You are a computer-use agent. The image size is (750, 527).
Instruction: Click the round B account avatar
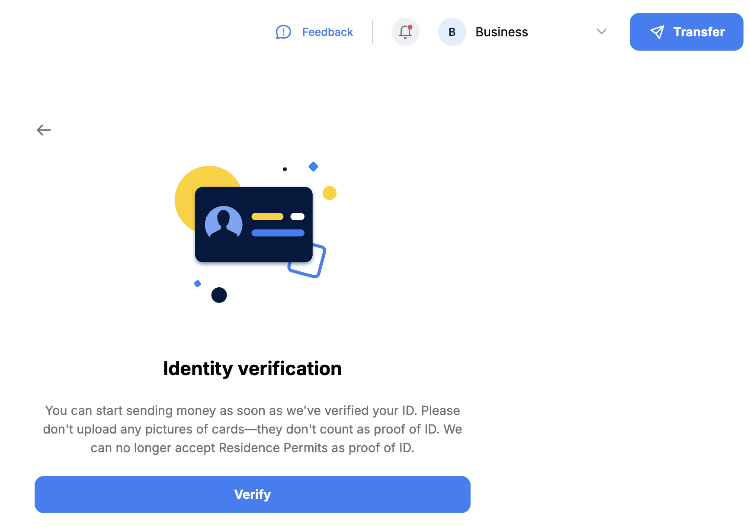point(452,32)
